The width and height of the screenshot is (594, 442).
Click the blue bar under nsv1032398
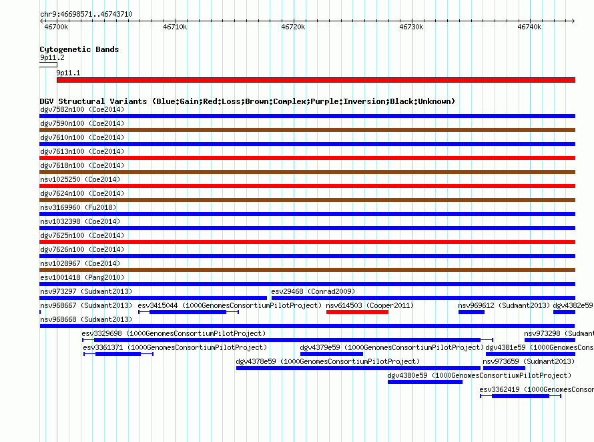tap(307, 228)
